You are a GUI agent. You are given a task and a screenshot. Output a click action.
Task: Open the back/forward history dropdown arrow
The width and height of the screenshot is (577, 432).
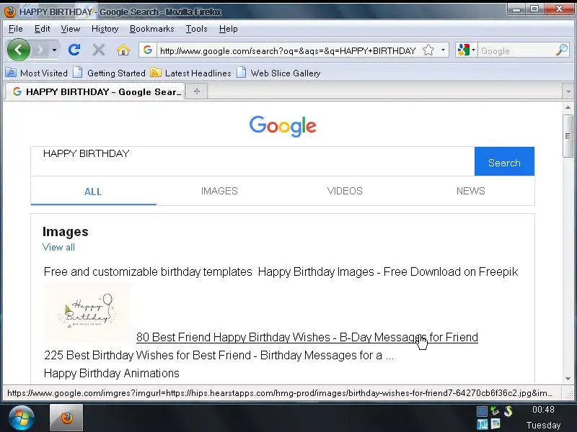[55, 50]
